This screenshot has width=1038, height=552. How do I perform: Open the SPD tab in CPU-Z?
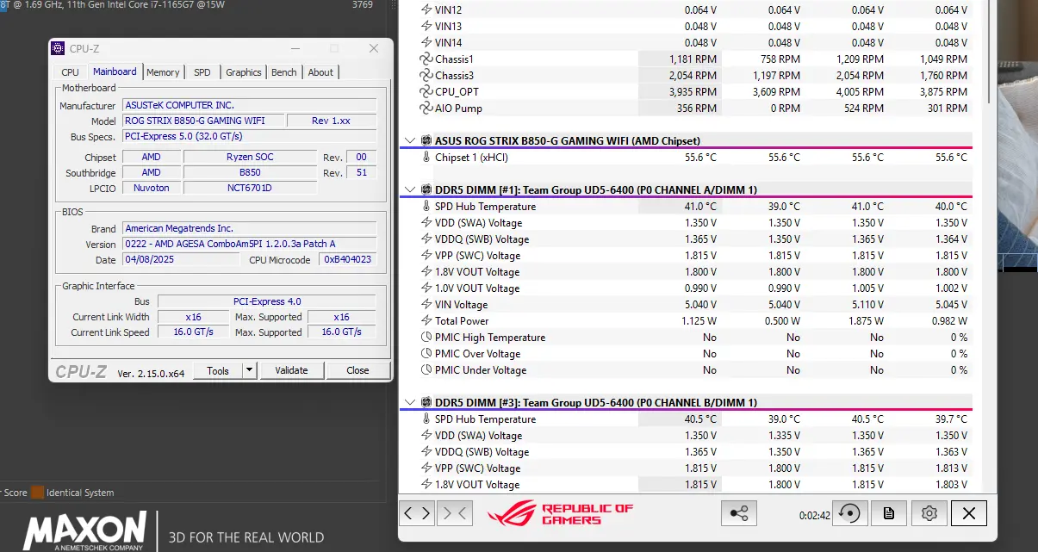[202, 72]
